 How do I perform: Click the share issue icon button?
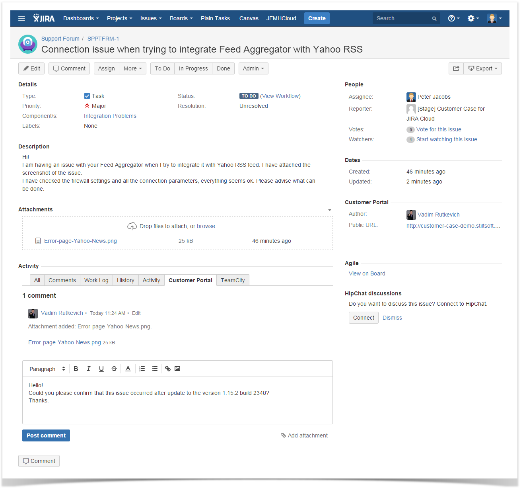click(456, 68)
